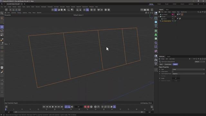The image size is (206, 116).
Task: Toggle the Close Spline checkbox
Action: (173, 72)
